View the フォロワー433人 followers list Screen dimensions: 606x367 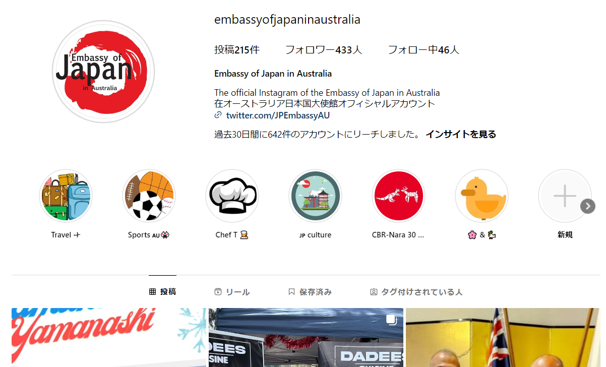[324, 50]
